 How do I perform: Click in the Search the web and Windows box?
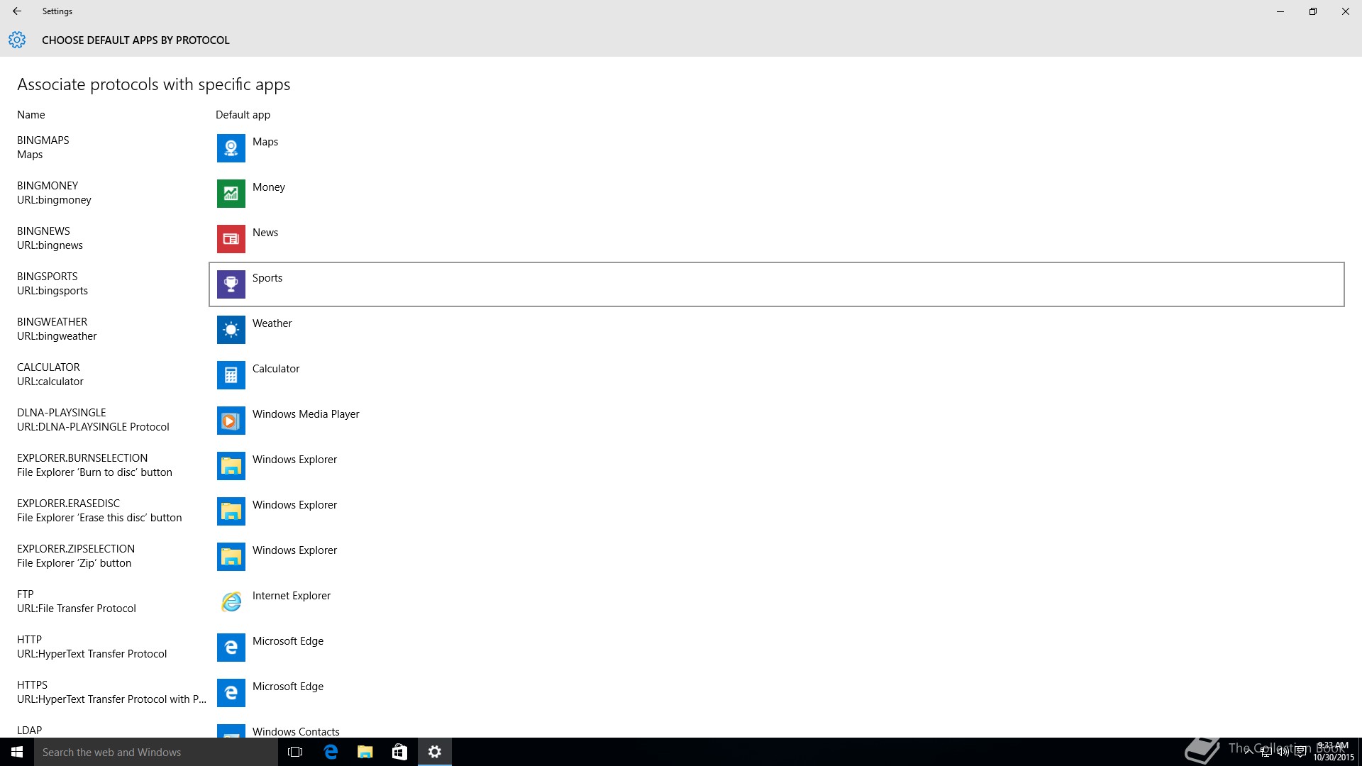(156, 752)
